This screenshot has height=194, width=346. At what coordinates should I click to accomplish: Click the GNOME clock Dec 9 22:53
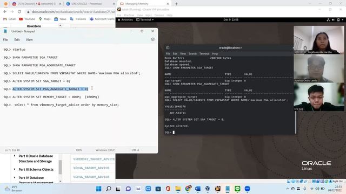click(231, 20)
